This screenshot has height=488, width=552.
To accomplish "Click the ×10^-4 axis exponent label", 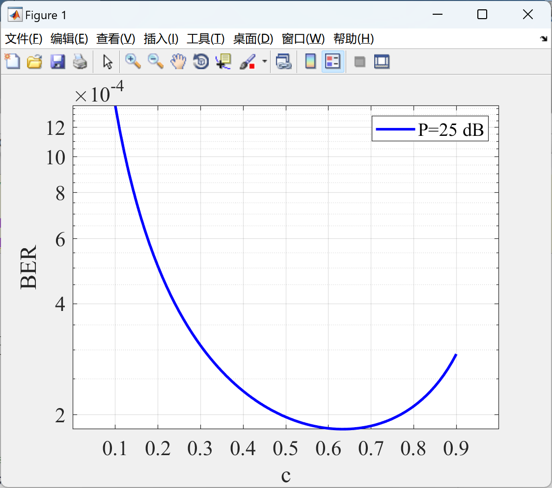I will tap(99, 92).
